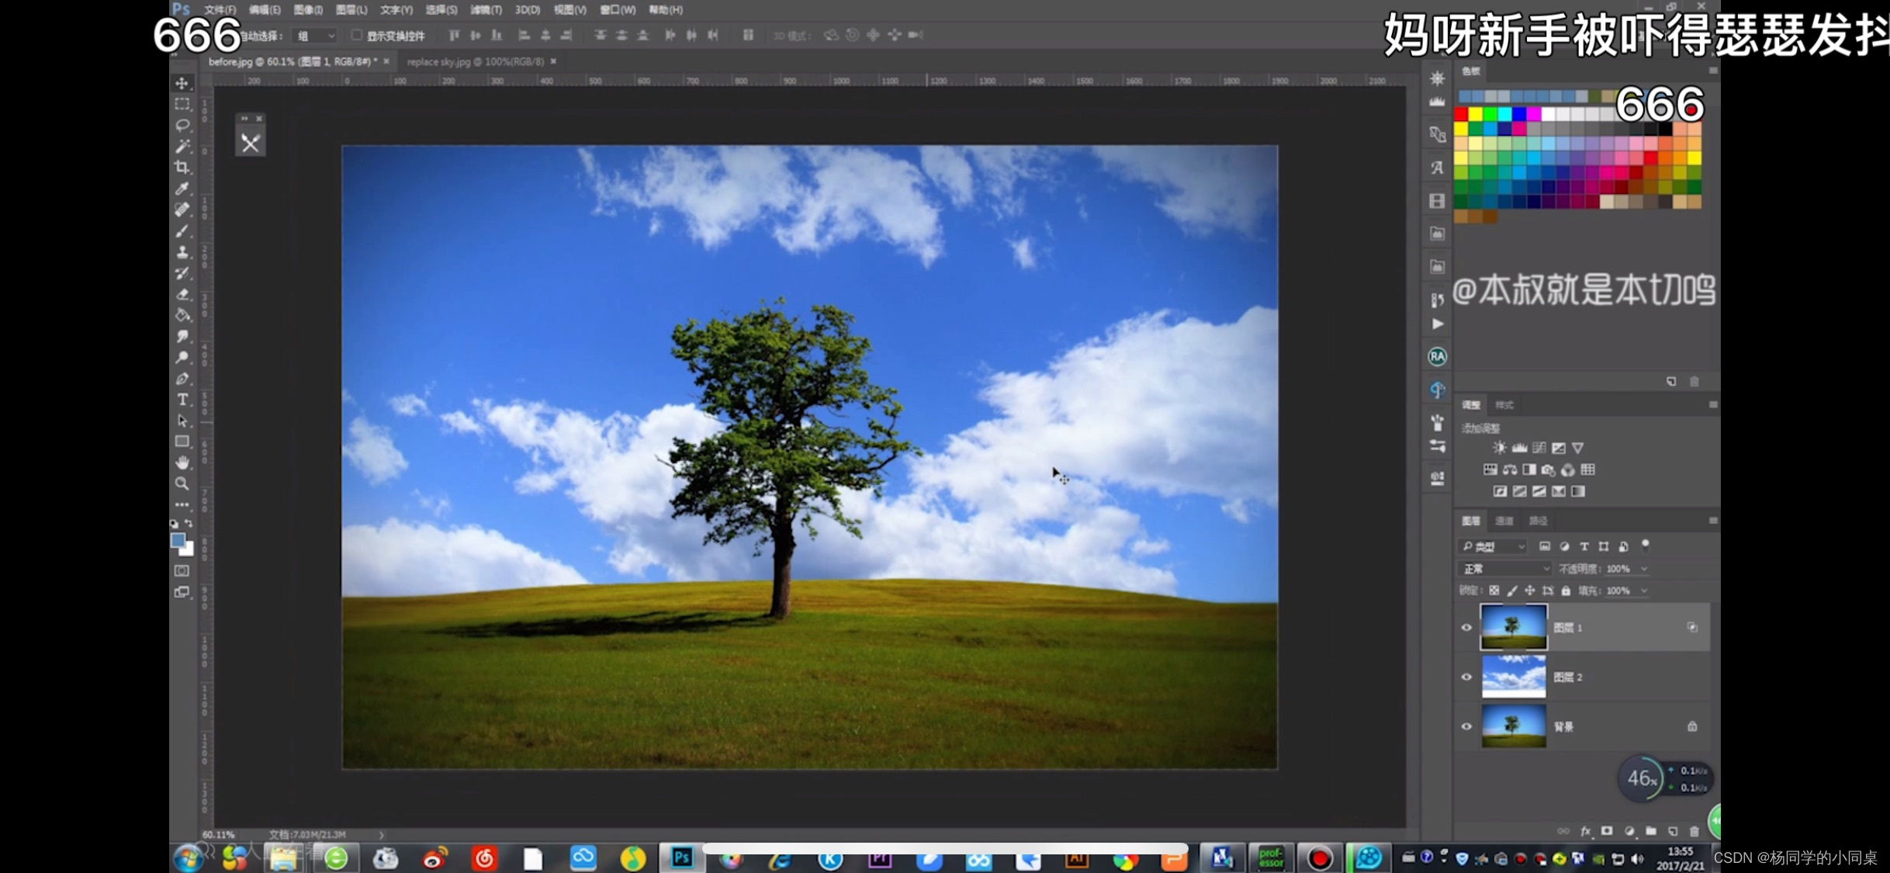Select the Eraser tool
The height and width of the screenshot is (873, 1890).
182,294
